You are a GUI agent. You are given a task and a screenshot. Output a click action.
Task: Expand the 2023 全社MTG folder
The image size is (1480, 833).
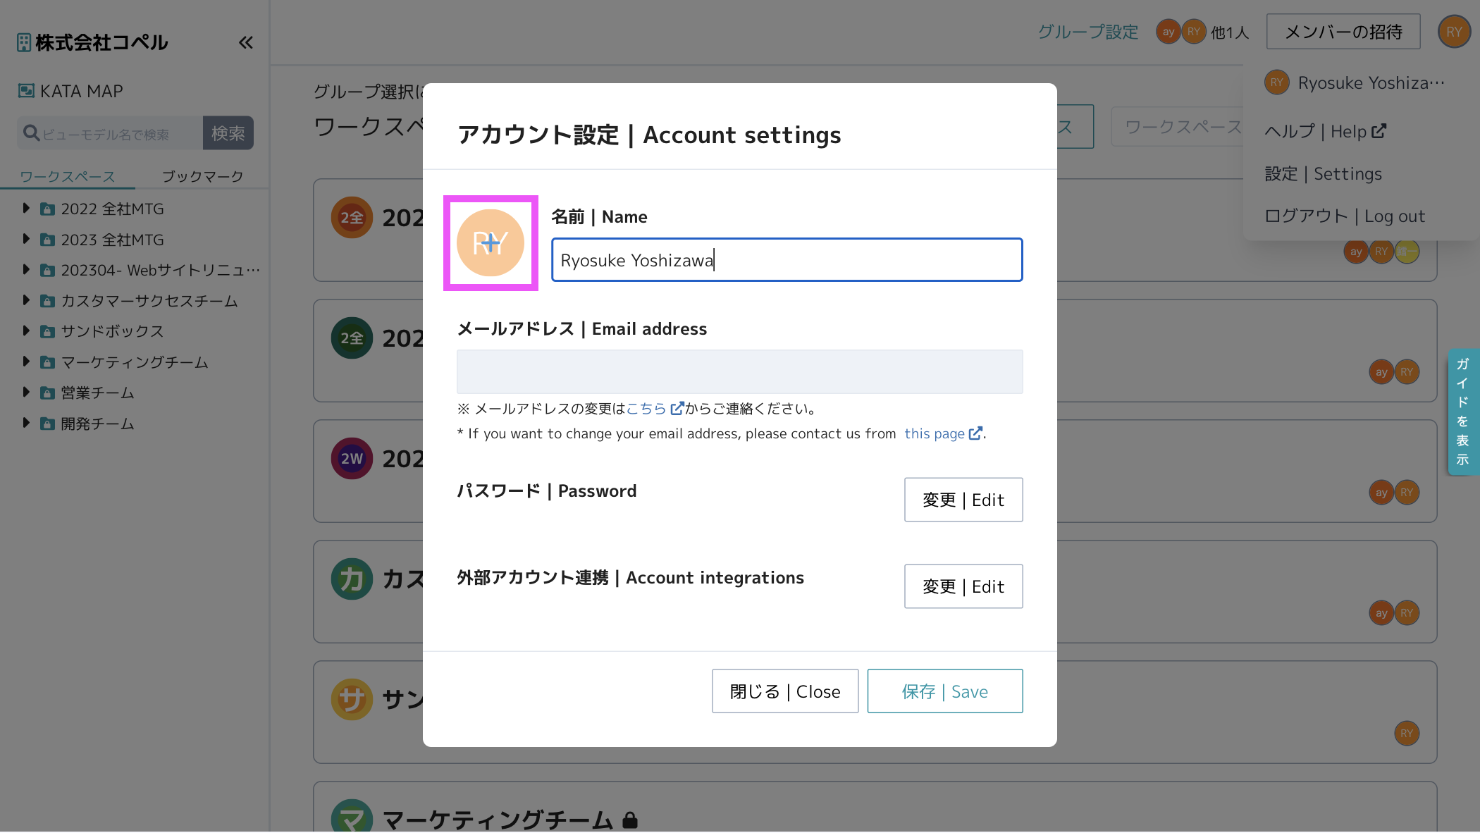point(26,240)
